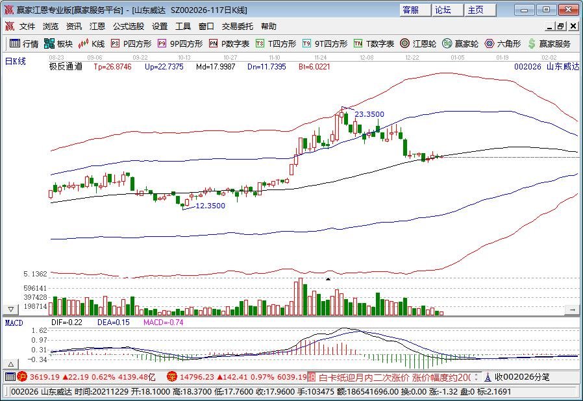Open the 交易委托 menu
583x401 pixels.
coord(238,27)
